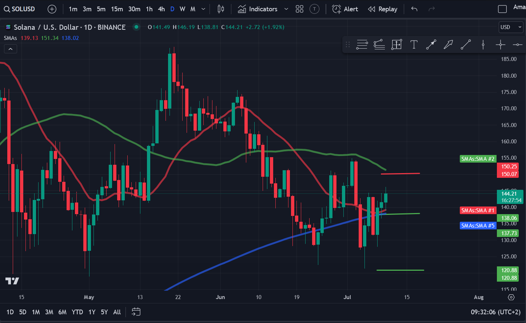Select the D daily timeframe
526x323 pixels.
coord(172,9)
